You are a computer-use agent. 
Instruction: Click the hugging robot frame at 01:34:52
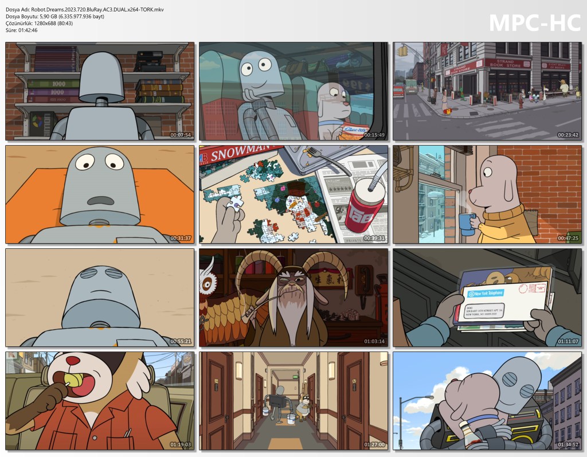tap(487, 401)
